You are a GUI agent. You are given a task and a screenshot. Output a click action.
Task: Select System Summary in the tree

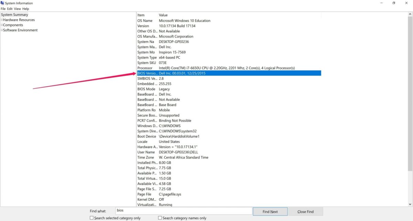click(x=14, y=15)
